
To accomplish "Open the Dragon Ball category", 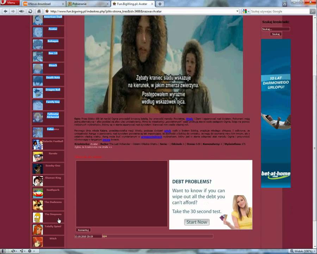I will click(x=53, y=90).
